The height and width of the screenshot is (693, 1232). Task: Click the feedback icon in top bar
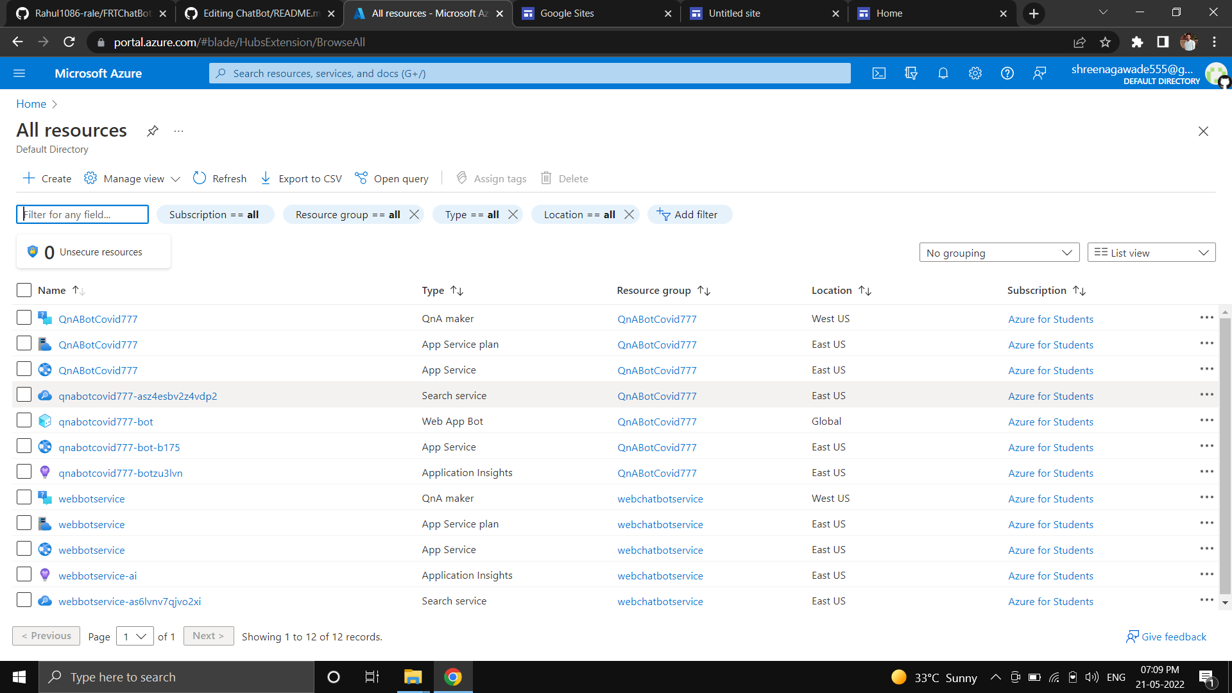coord(1039,73)
